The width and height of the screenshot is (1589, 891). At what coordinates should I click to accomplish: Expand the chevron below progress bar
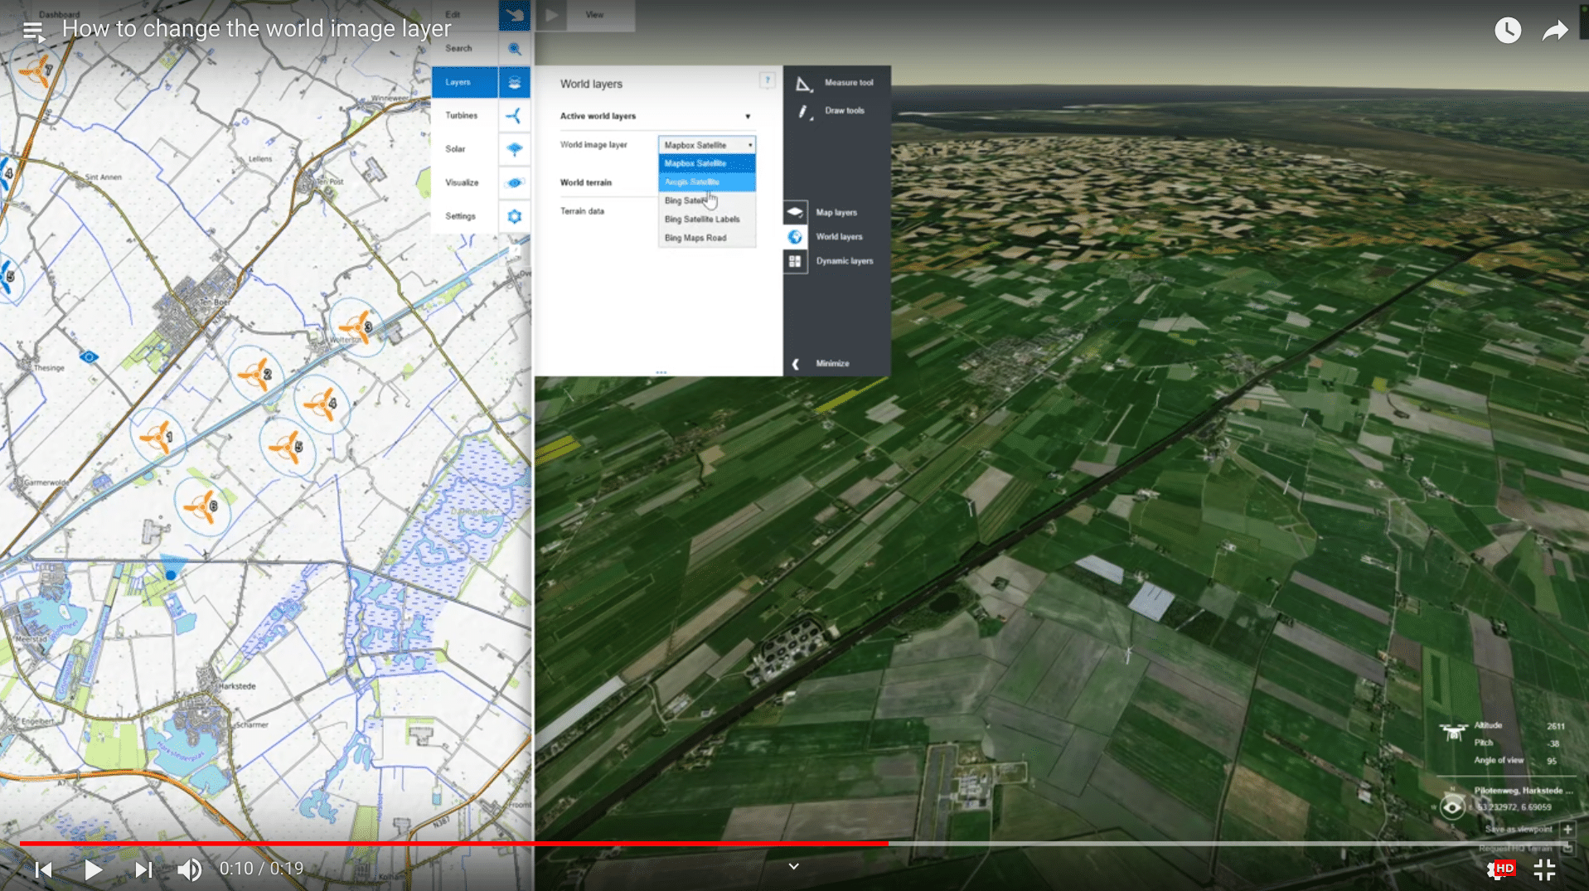coord(793,866)
